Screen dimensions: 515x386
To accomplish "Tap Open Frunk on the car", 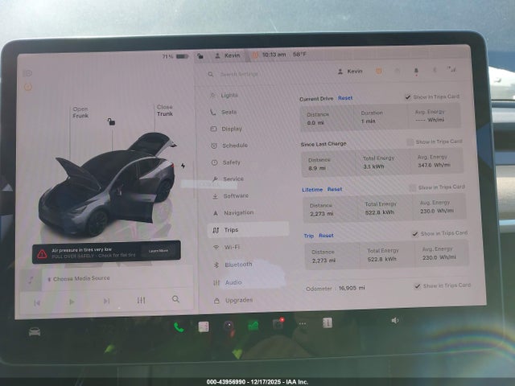I will click(x=80, y=113).
